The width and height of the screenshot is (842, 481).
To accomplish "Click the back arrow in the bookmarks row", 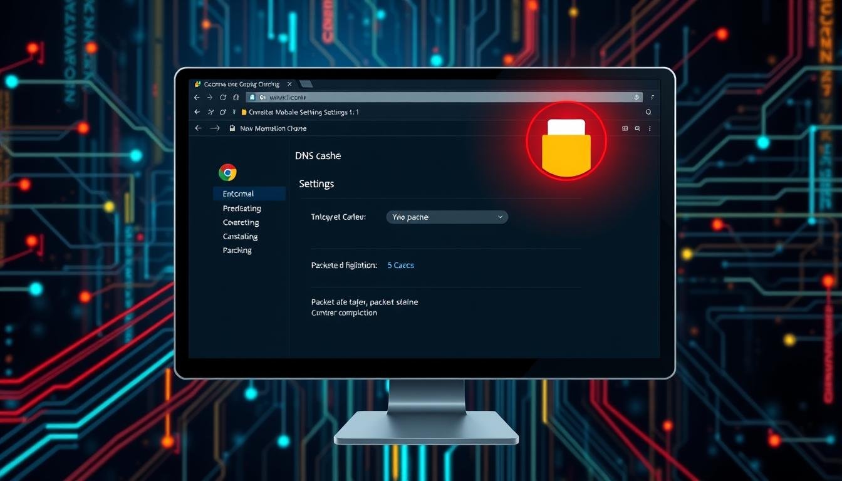I will pyautogui.click(x=197, y=112).
